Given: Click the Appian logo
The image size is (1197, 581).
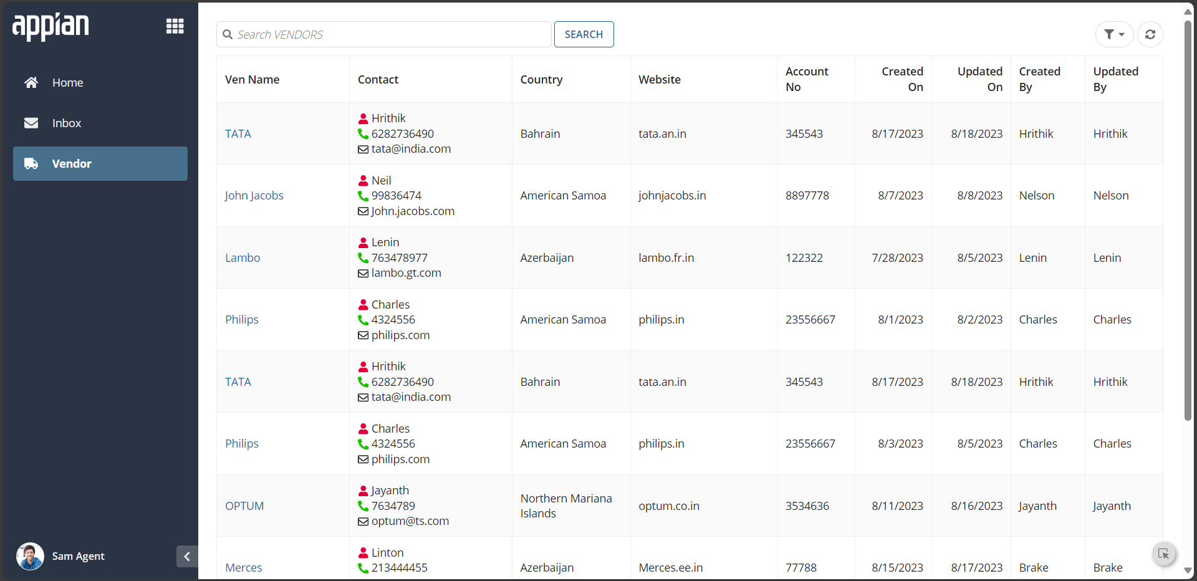Looking at the screenshot, I should [50, 26].
